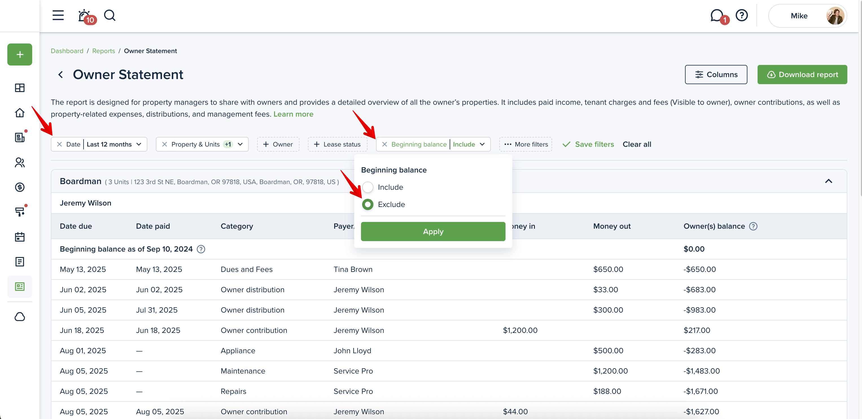The image size is (862, 419).
Task: Click the Category column header
Action: pos(237,226)
